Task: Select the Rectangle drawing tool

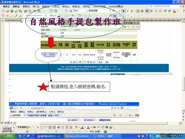Action: point(42,127)
